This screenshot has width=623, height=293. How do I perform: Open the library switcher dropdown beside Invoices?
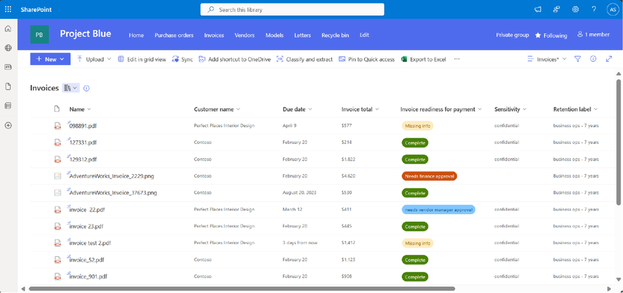coord(70,88)
